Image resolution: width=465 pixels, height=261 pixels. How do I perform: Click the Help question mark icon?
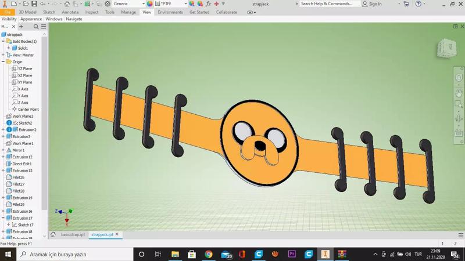[x=418, y=4]
